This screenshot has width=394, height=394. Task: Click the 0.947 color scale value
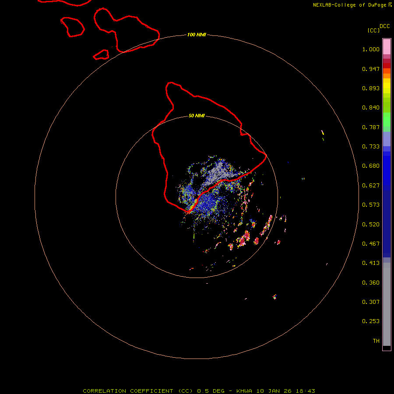(371, 69)
